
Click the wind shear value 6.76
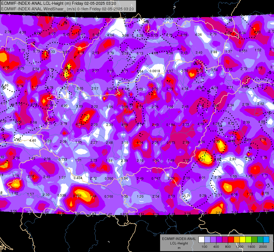click(x=50, y=88)
